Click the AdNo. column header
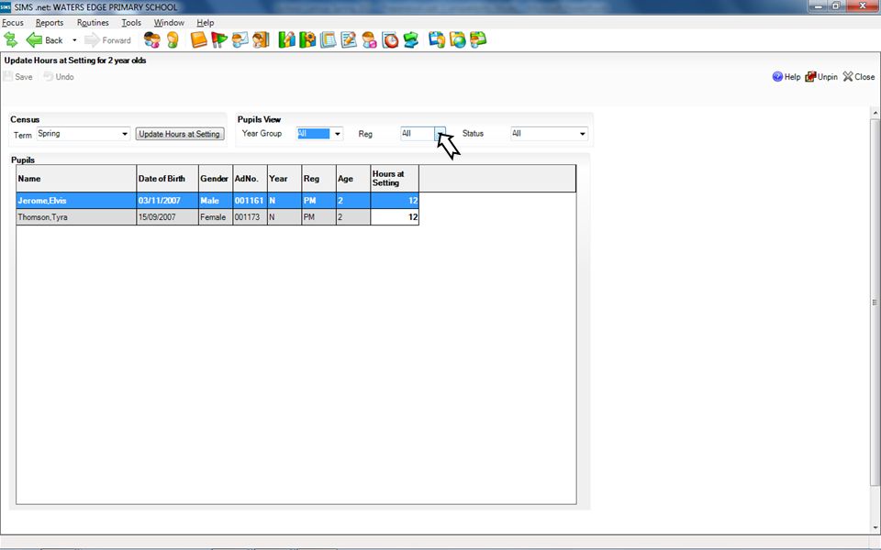This screenshot has height=550, width=881. click(250, 179)
